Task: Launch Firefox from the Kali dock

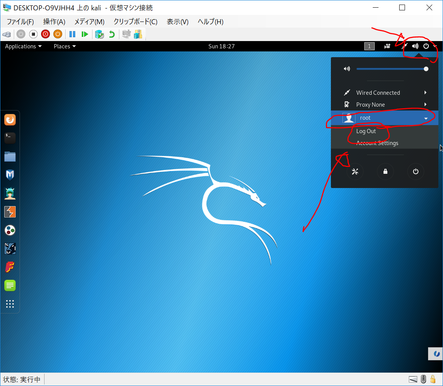Action: (10, 120)
